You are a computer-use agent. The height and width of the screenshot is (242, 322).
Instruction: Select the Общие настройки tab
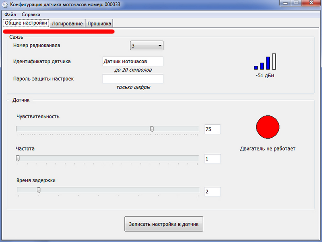coord(26,23)
